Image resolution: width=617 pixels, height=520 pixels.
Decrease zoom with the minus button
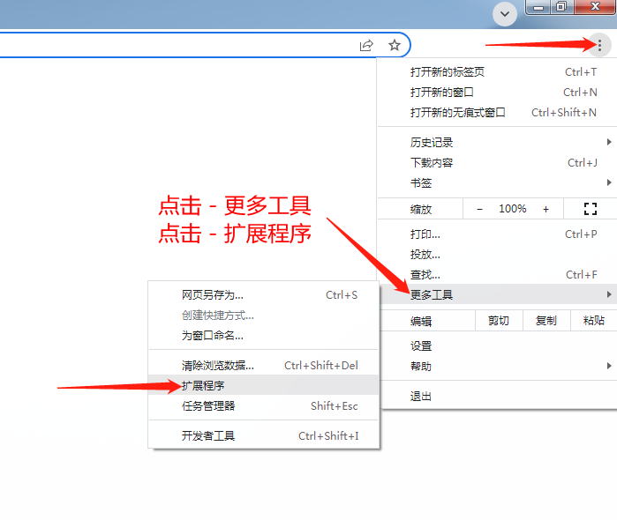(479, 209)
